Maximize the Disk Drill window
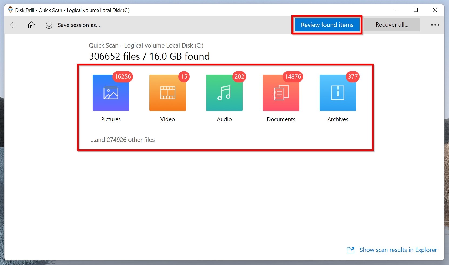Viewport: 449px width, 265px height. [416, 10]
